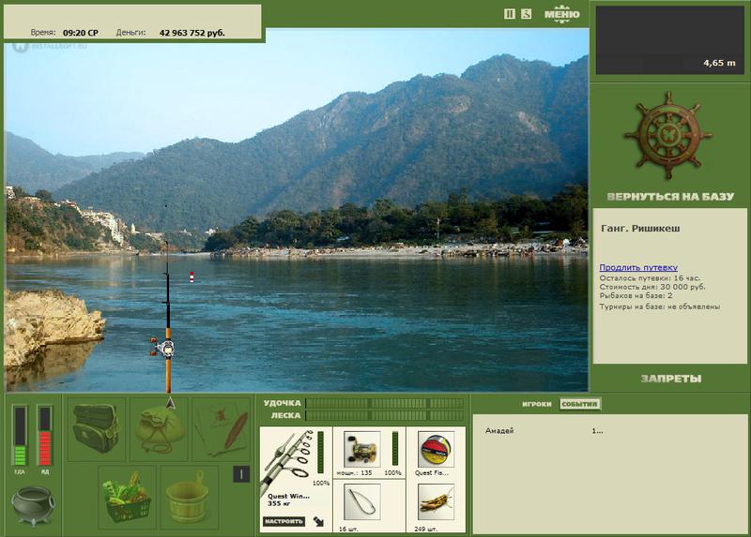Click the Продлить путевку link
Image resolution: width=751 pixels, height=537 pixels.
pos(638,268)
